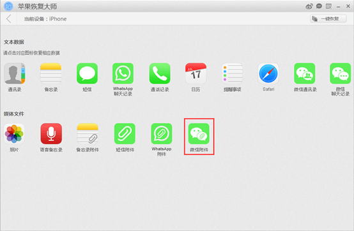Click the 一键恢复 button
The width and height of the screenshot is (354, 231).
tap(328, 19)
